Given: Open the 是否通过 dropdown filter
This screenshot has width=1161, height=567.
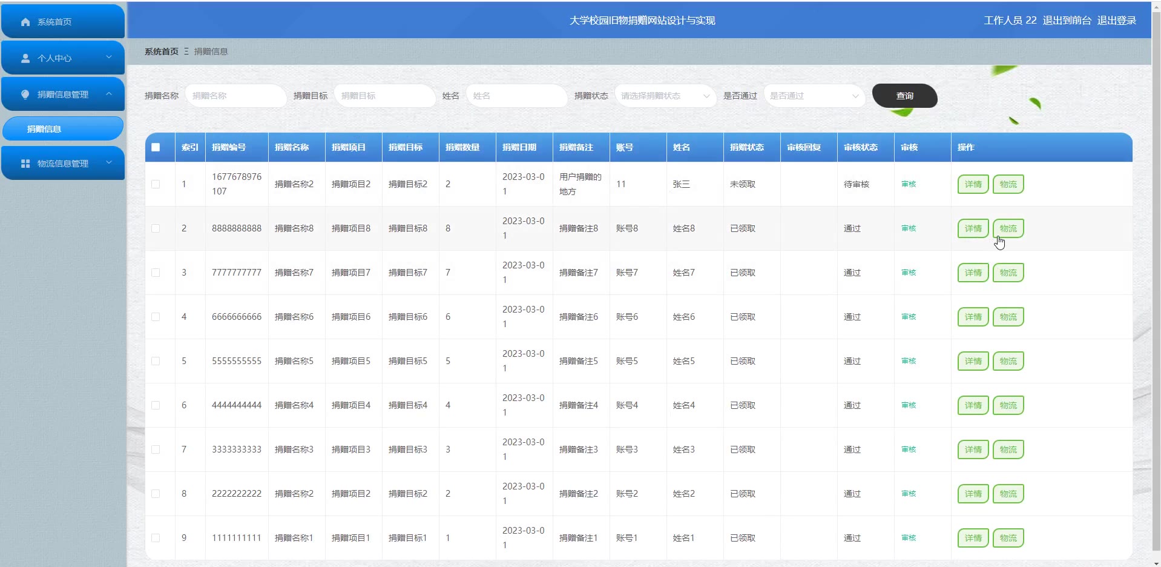Looking at the screenshot, I should coord(814,96).
